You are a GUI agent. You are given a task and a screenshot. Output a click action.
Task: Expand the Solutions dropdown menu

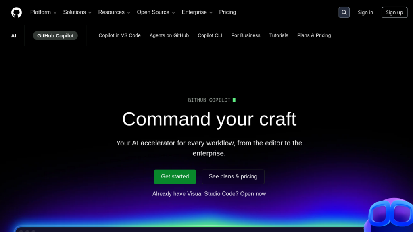77,12
